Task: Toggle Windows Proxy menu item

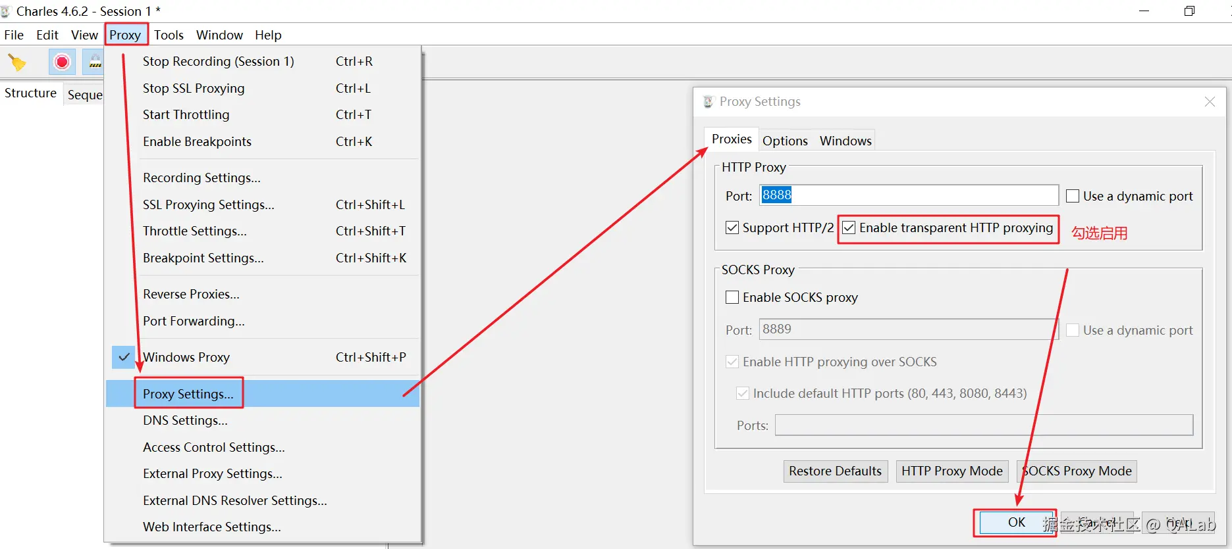Action: (x=263, y=357)
